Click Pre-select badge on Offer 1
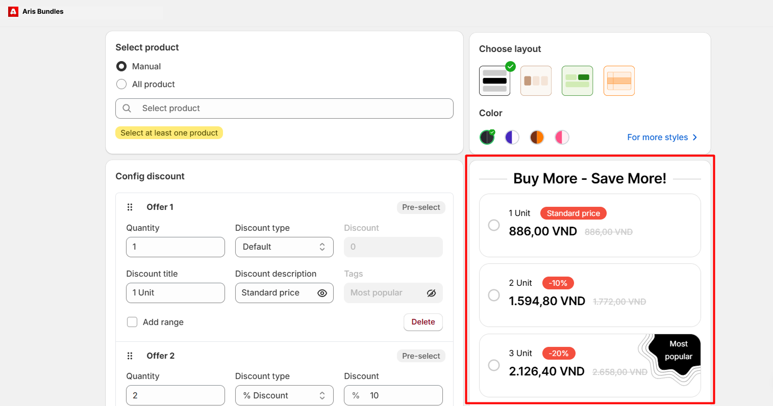 point(421,207)
